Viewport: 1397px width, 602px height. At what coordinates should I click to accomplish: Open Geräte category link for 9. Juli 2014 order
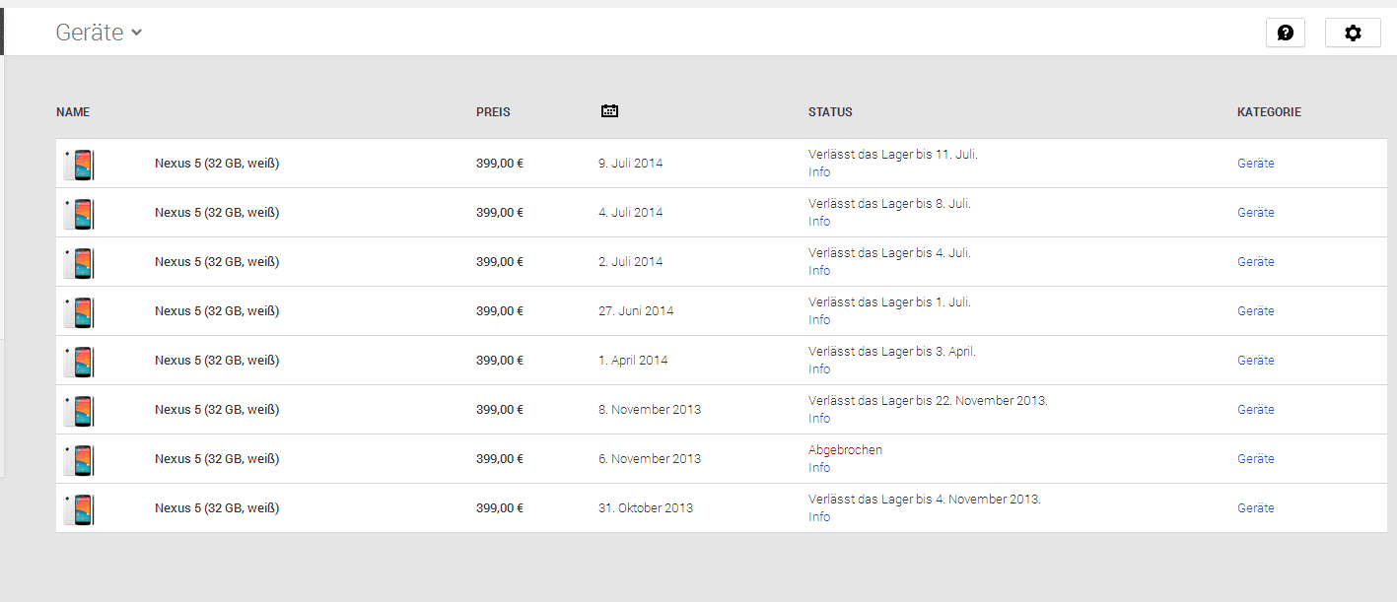click(1256, 164)
